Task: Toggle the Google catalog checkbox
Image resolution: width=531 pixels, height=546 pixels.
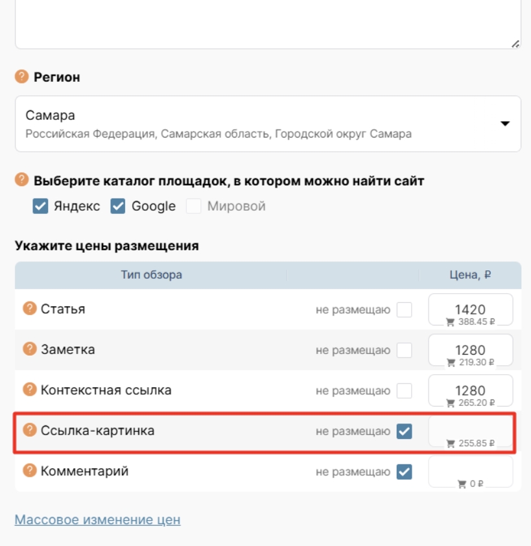Action: (x=117, y=206)
